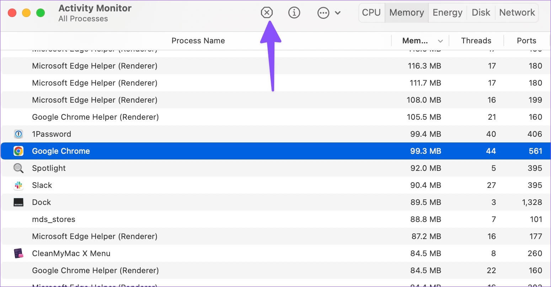Click the more options ellipsis icon
The image size is (551, 287).
click(x=323, y=13)
